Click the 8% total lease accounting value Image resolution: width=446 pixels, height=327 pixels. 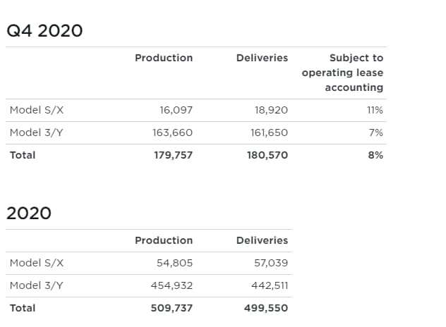coord(375,155)
